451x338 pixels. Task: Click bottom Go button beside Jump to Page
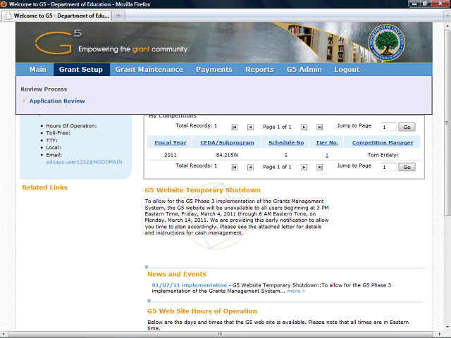407,168
